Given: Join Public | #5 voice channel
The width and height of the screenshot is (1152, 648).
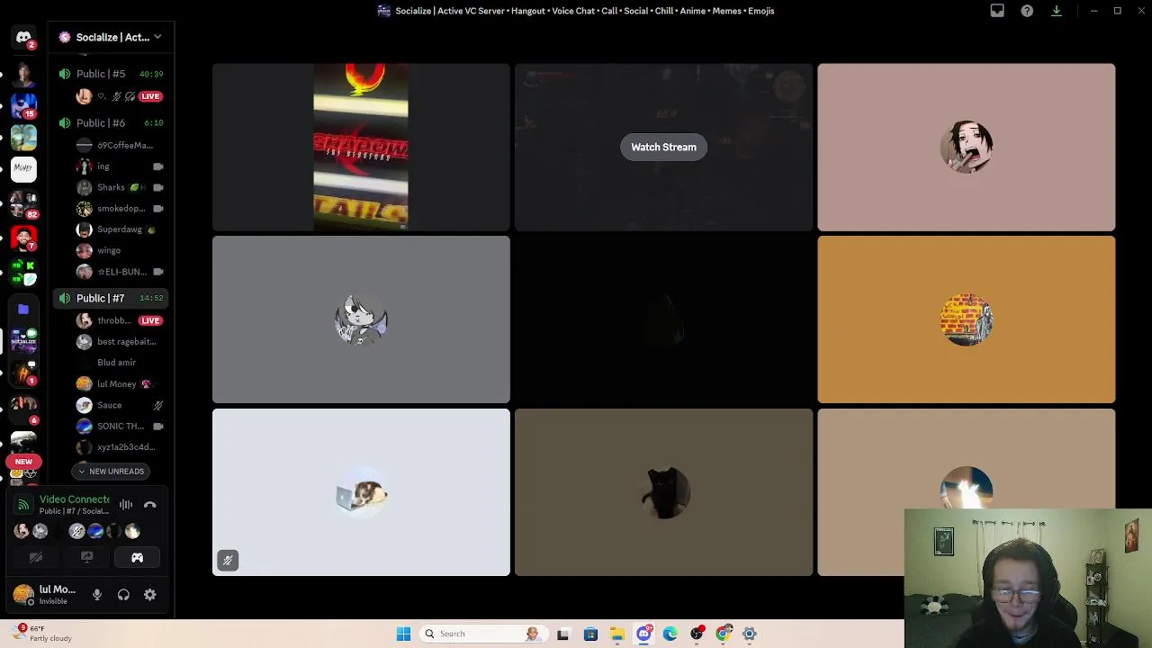Looking at the screenshot, I should (112, 74).
